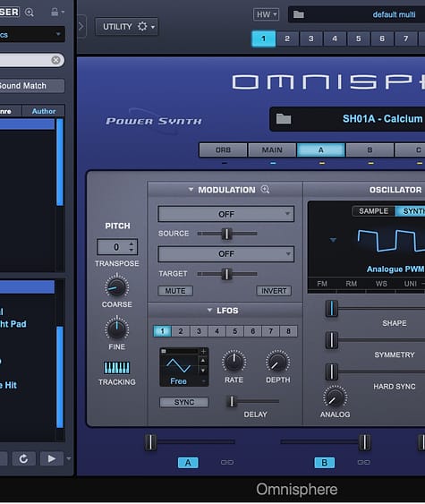Switch to the MAIN tab
This screenshot has width=425, height=504.
pyautogui.click(x=272, y=150)
